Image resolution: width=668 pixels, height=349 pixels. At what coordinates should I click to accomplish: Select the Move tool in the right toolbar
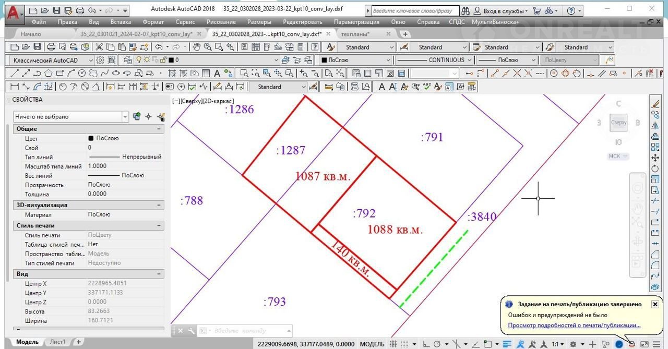pos(655,158)
